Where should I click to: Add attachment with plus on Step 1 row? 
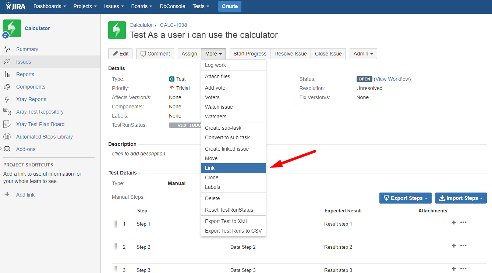pyautogui.click(x=454, y=222)
